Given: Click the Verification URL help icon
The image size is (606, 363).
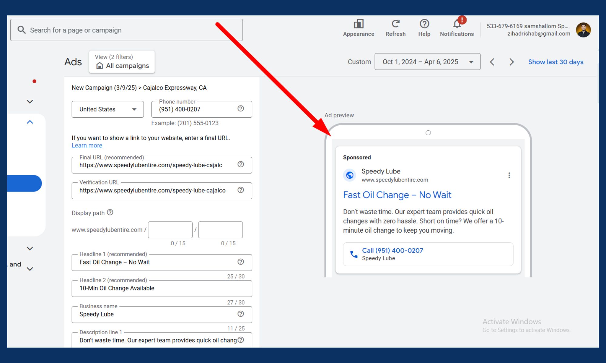Looking at the screenshot, I should point(241,190).
